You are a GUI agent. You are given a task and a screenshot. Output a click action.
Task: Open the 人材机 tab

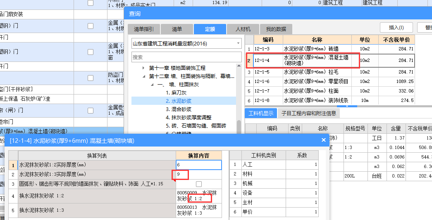coord(243,29)
